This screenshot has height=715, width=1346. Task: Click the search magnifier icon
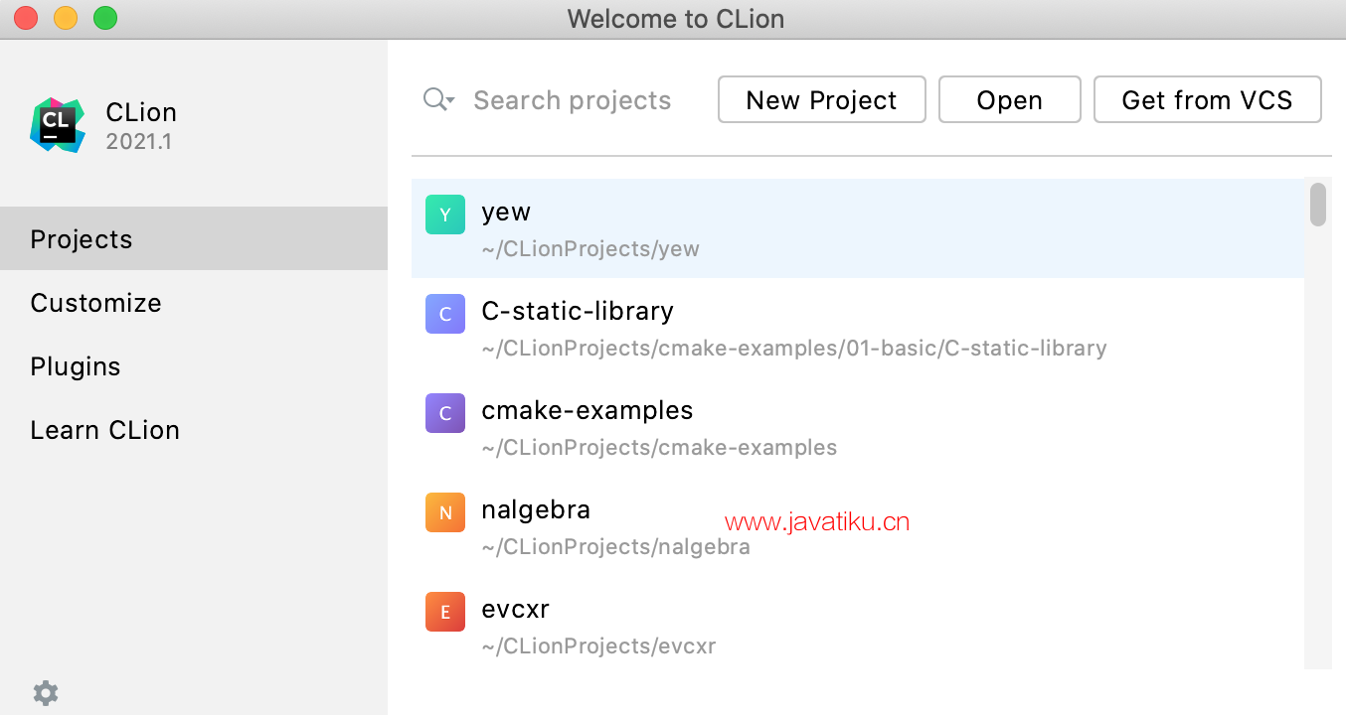tap(438, 99)
